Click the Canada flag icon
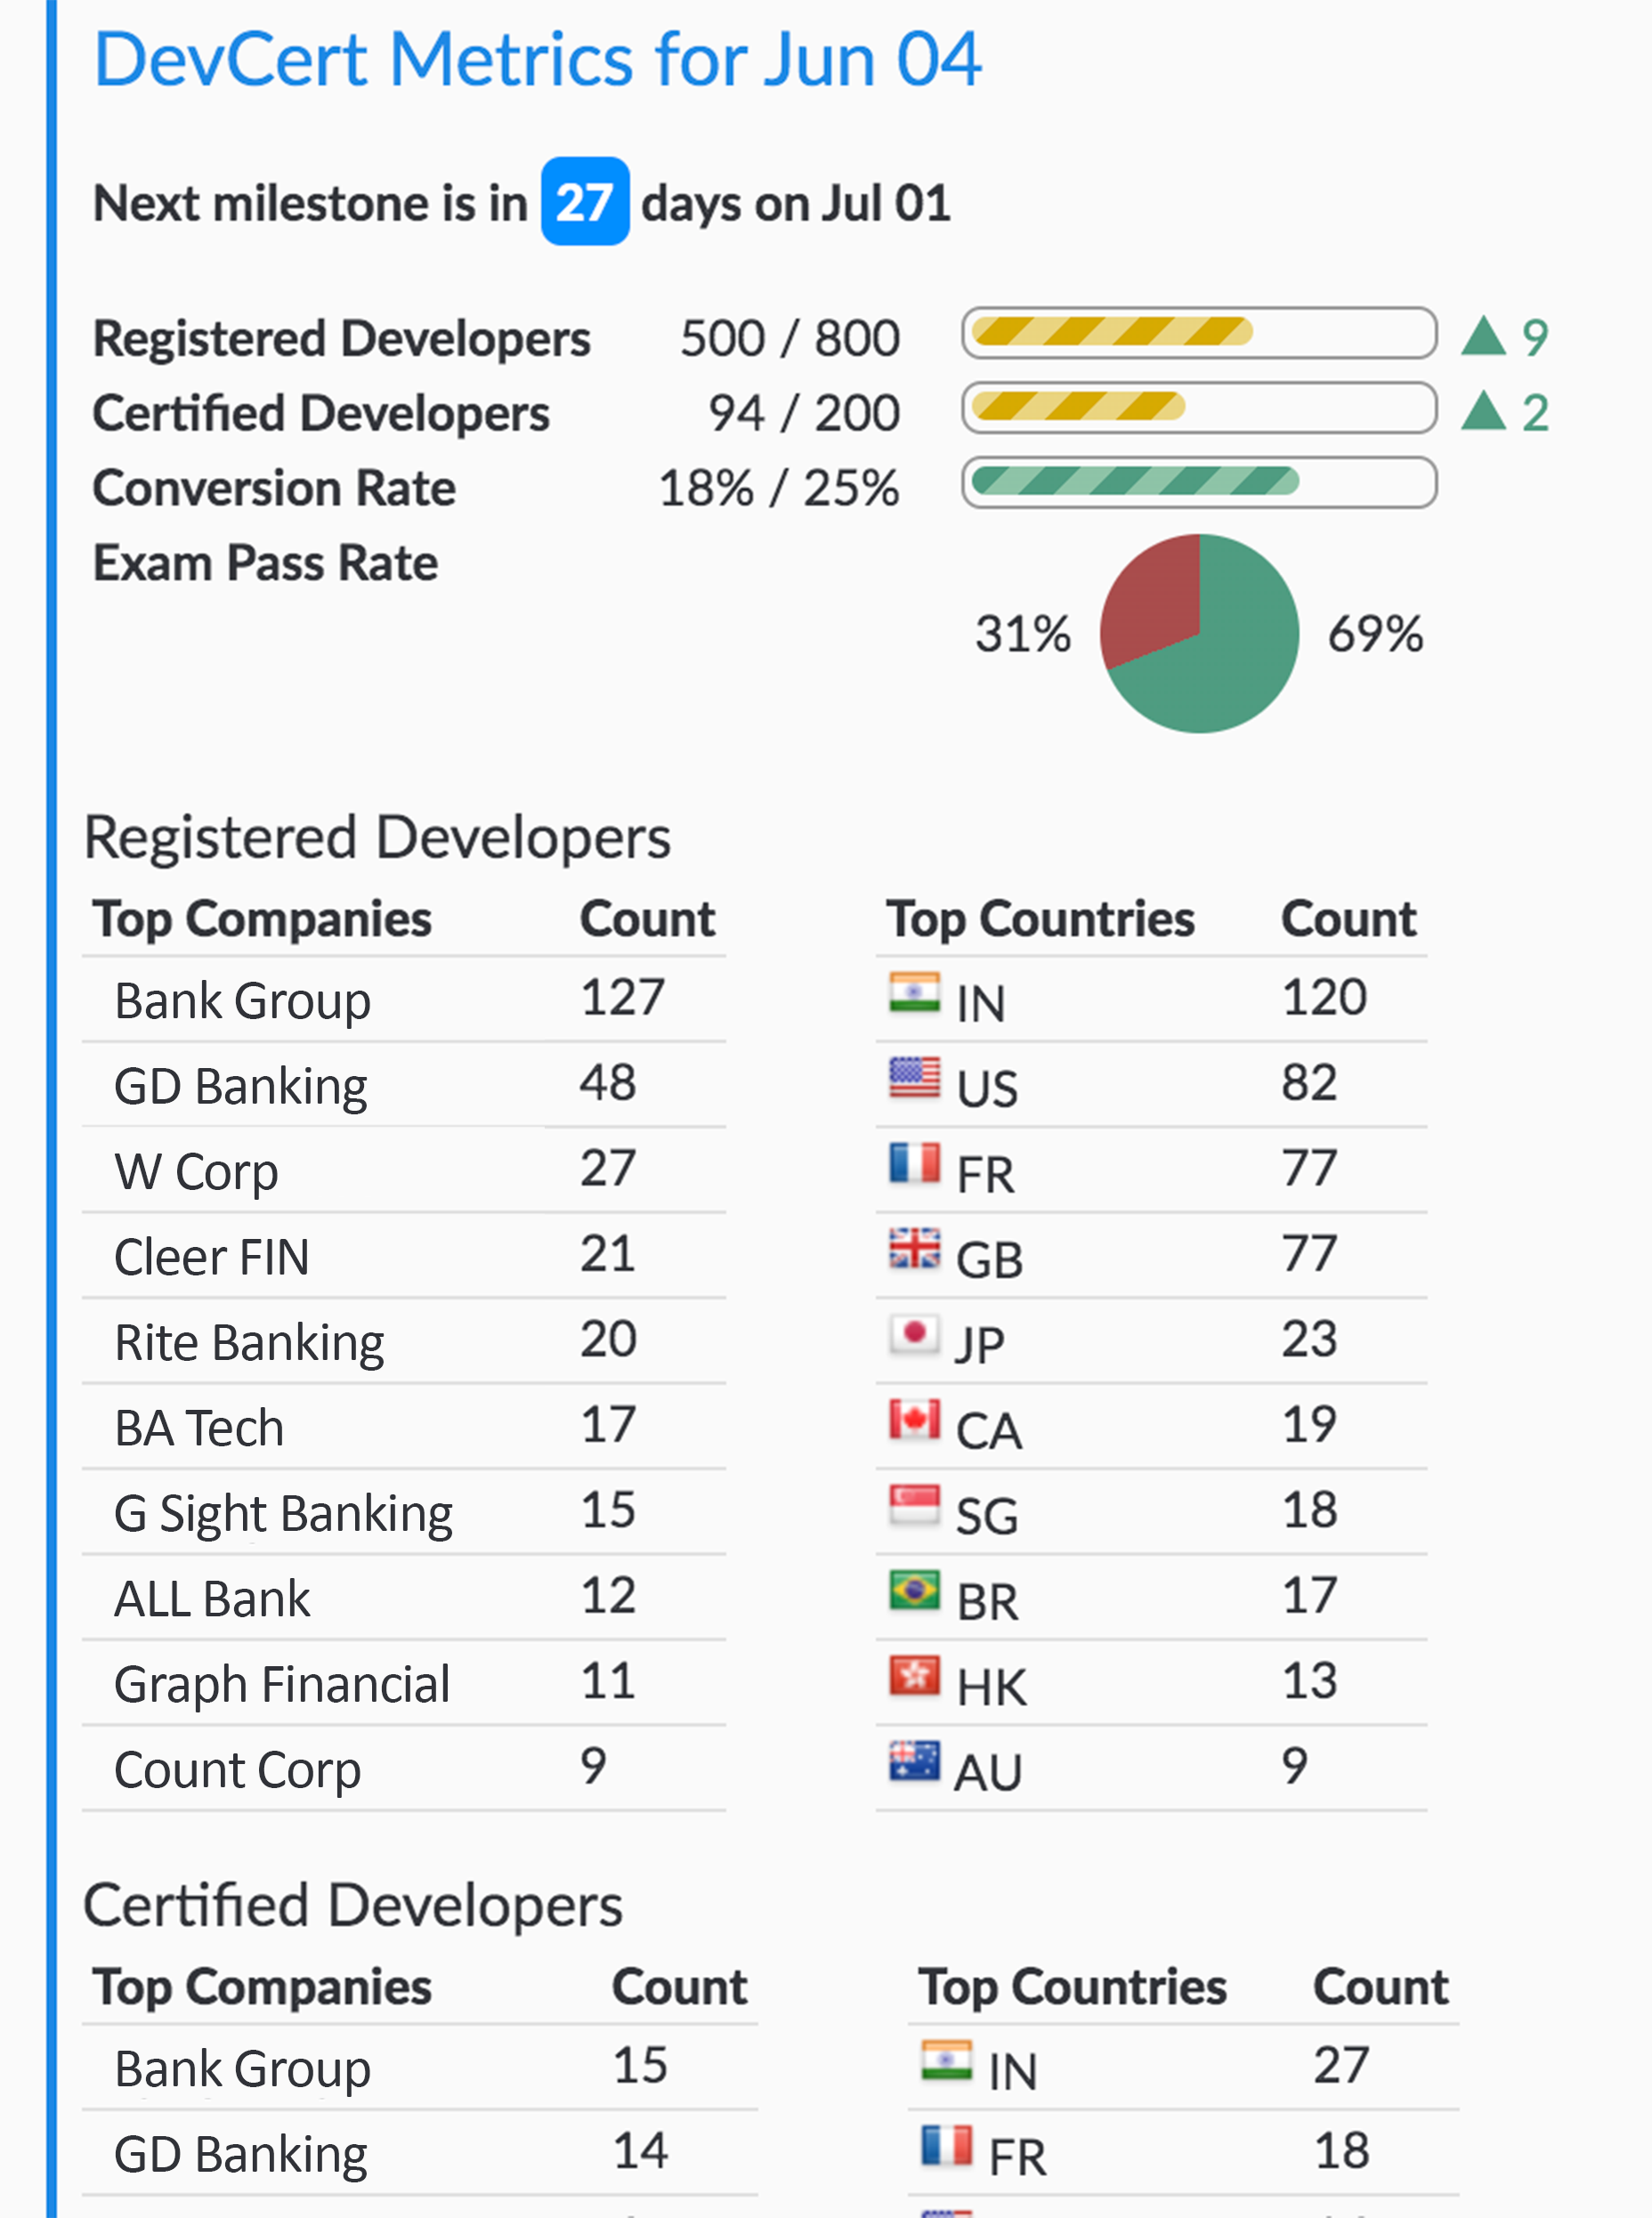This screenshot has height=2218, width=1652. pyautogui.click(x=914, y=1420)
